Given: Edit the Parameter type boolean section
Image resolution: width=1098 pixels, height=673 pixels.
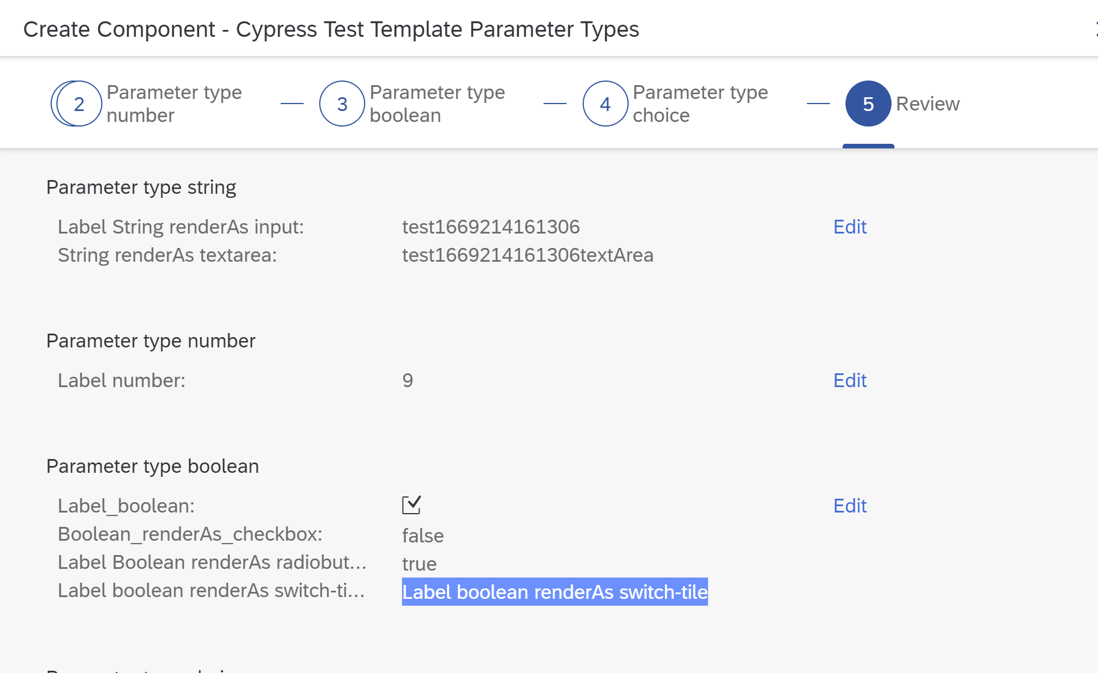Looking at the screenshot, I should pos(850,506).
